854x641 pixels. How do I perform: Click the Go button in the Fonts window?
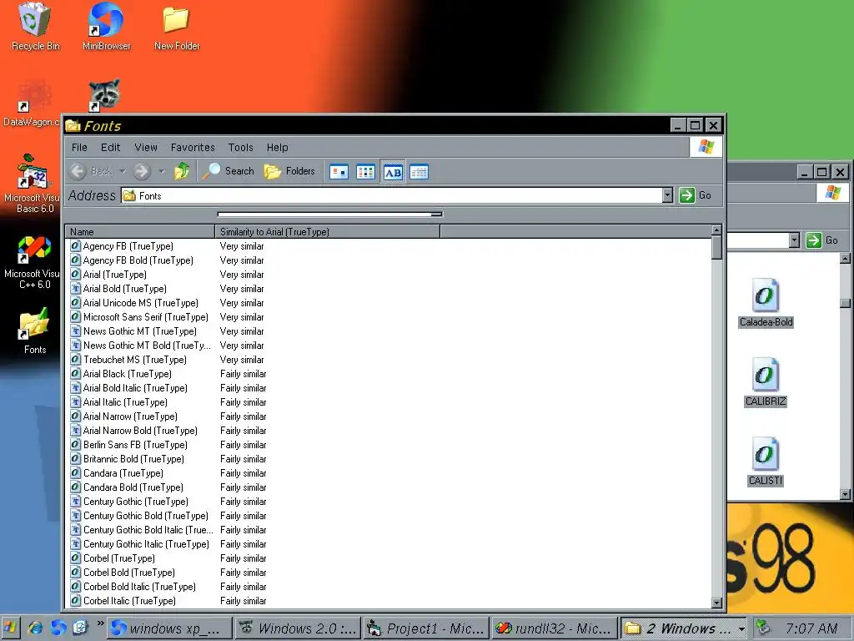696,195
